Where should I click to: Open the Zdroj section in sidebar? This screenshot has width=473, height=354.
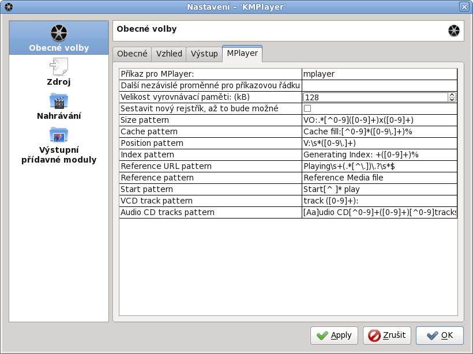coord(59,71)
